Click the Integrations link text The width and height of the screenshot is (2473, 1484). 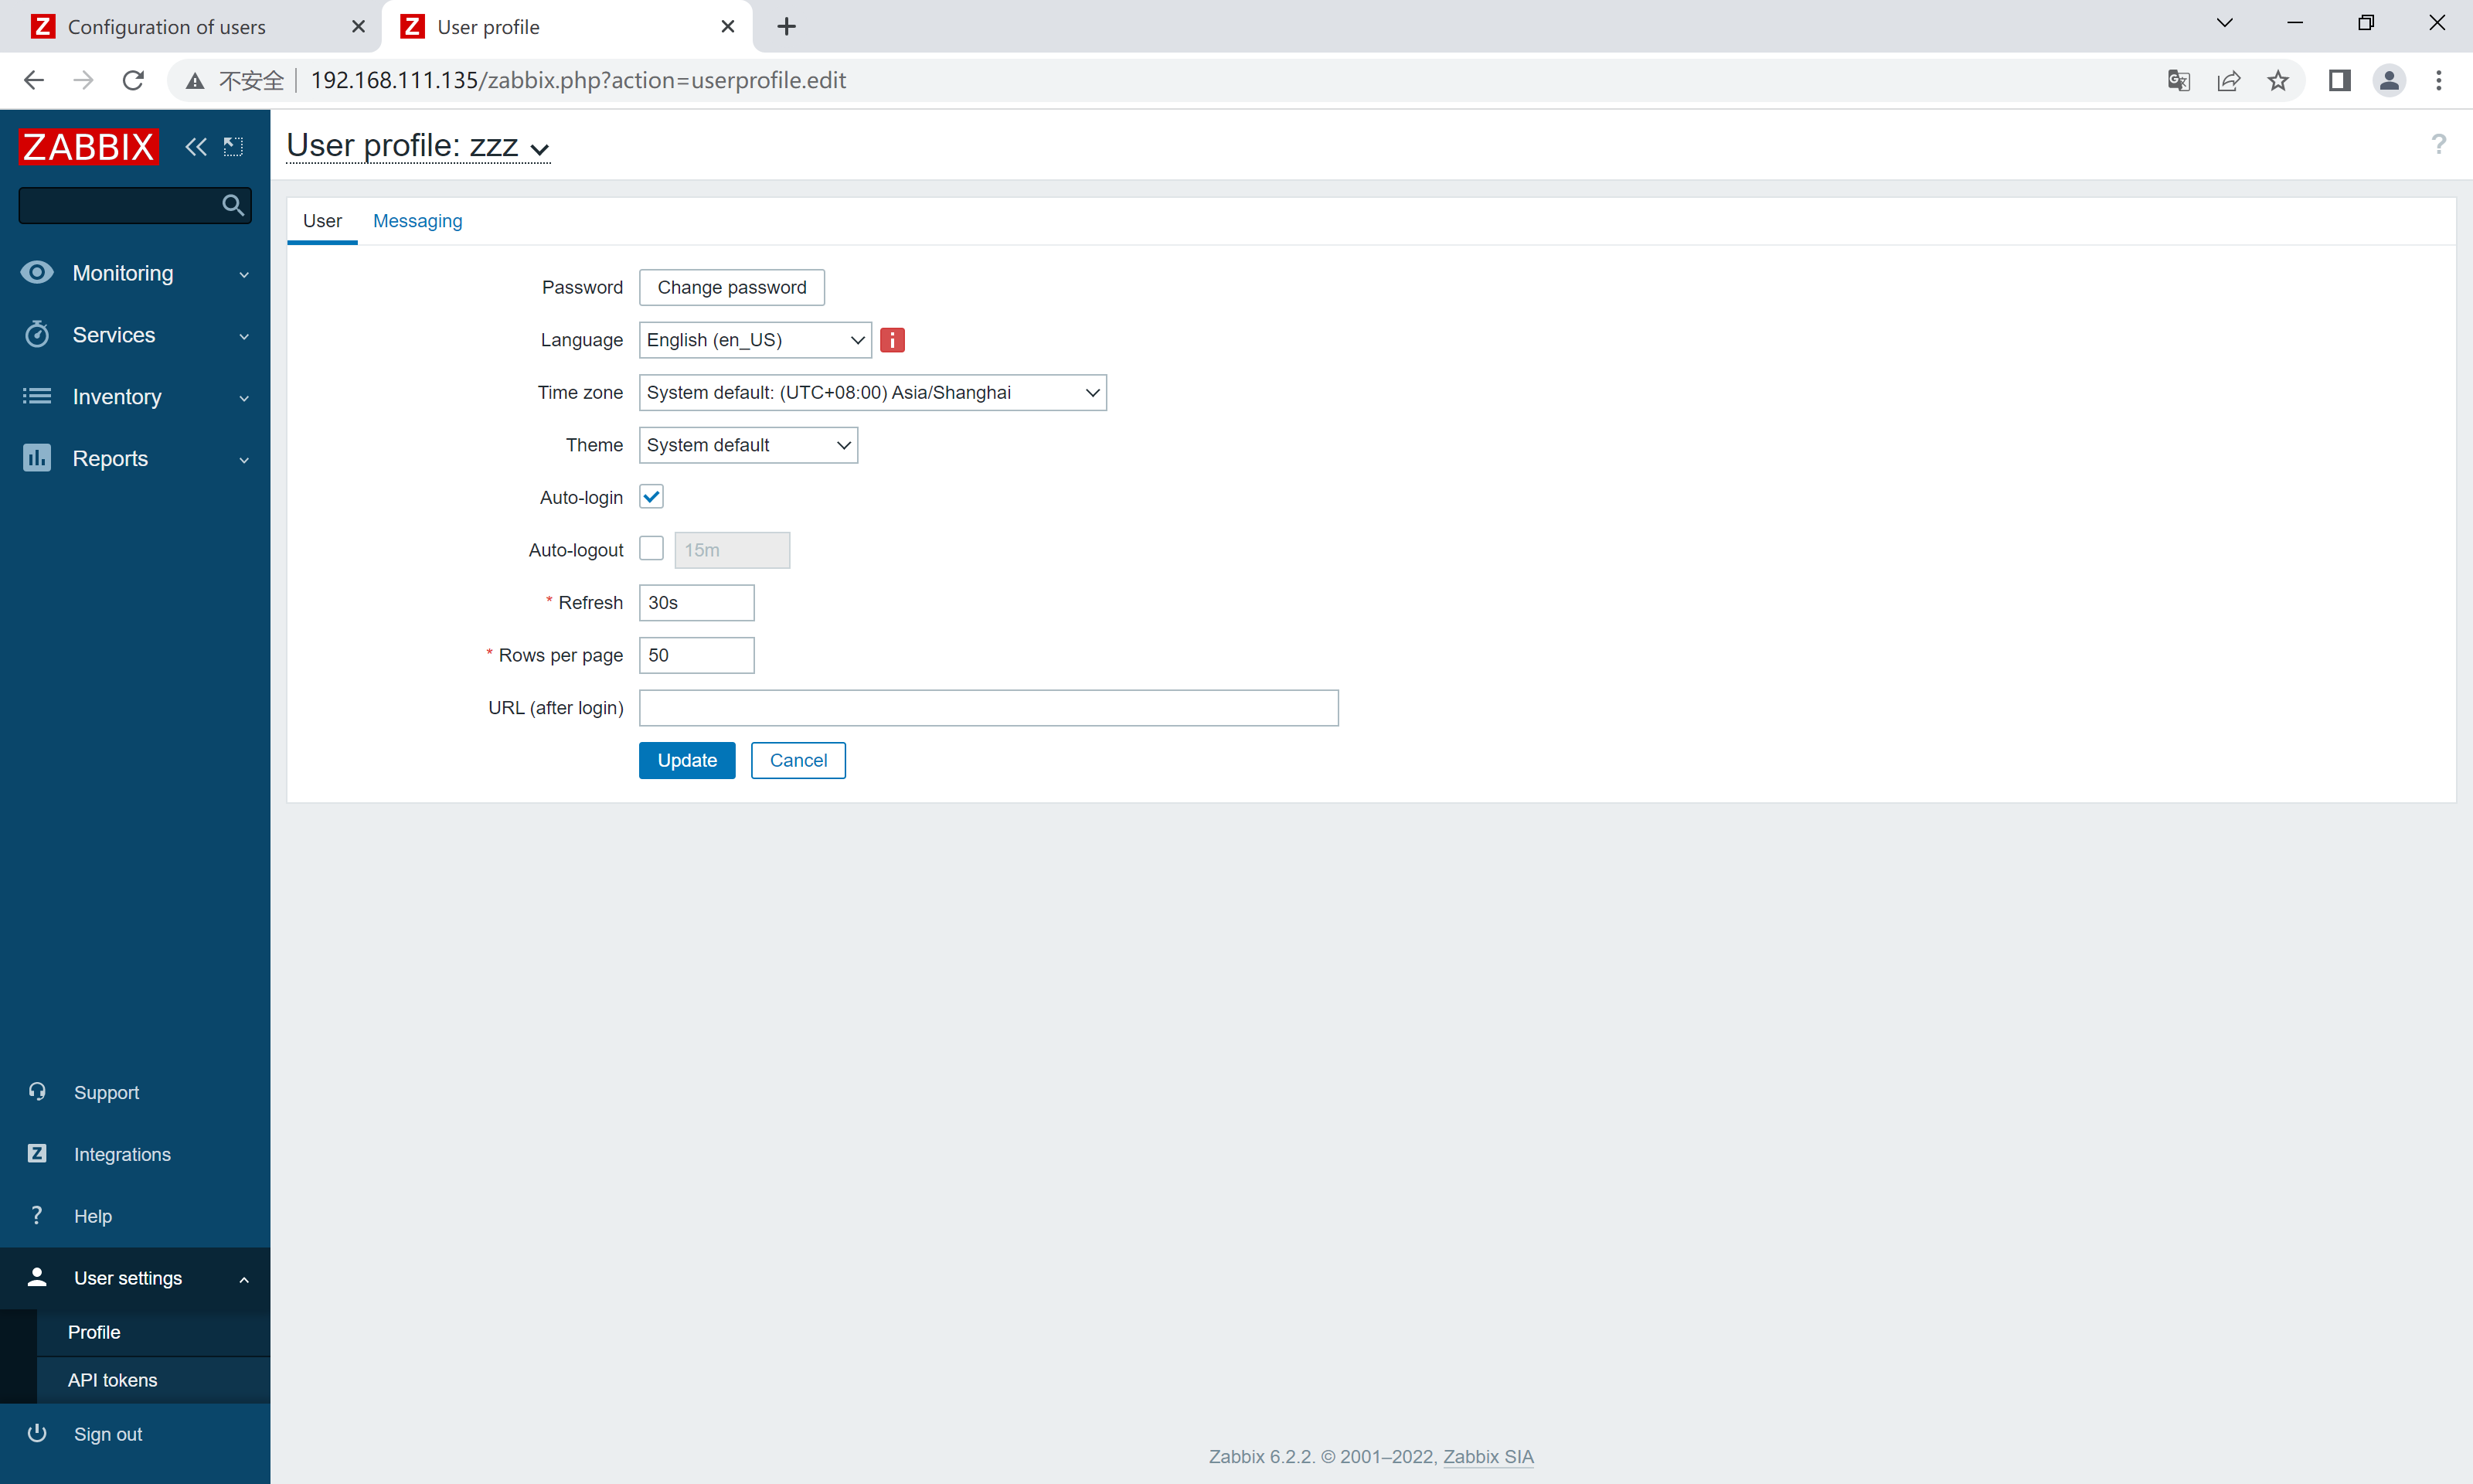122,1154
